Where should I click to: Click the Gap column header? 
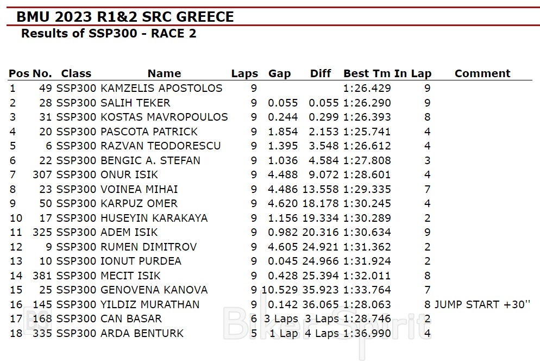[279, 74]
